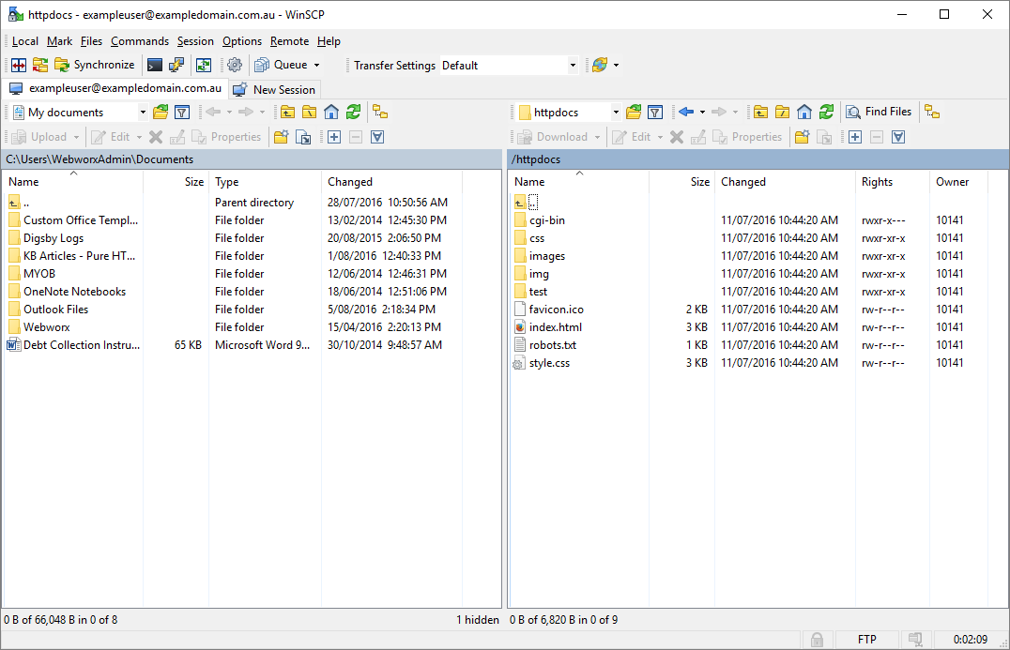The width and height of the screenshot is (1010, 650).
Task: Switch to the New Session tab
Action: 274,89
